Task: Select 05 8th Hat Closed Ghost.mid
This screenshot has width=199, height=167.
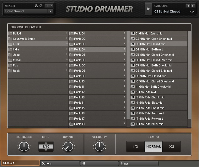Action: (159, 55)
